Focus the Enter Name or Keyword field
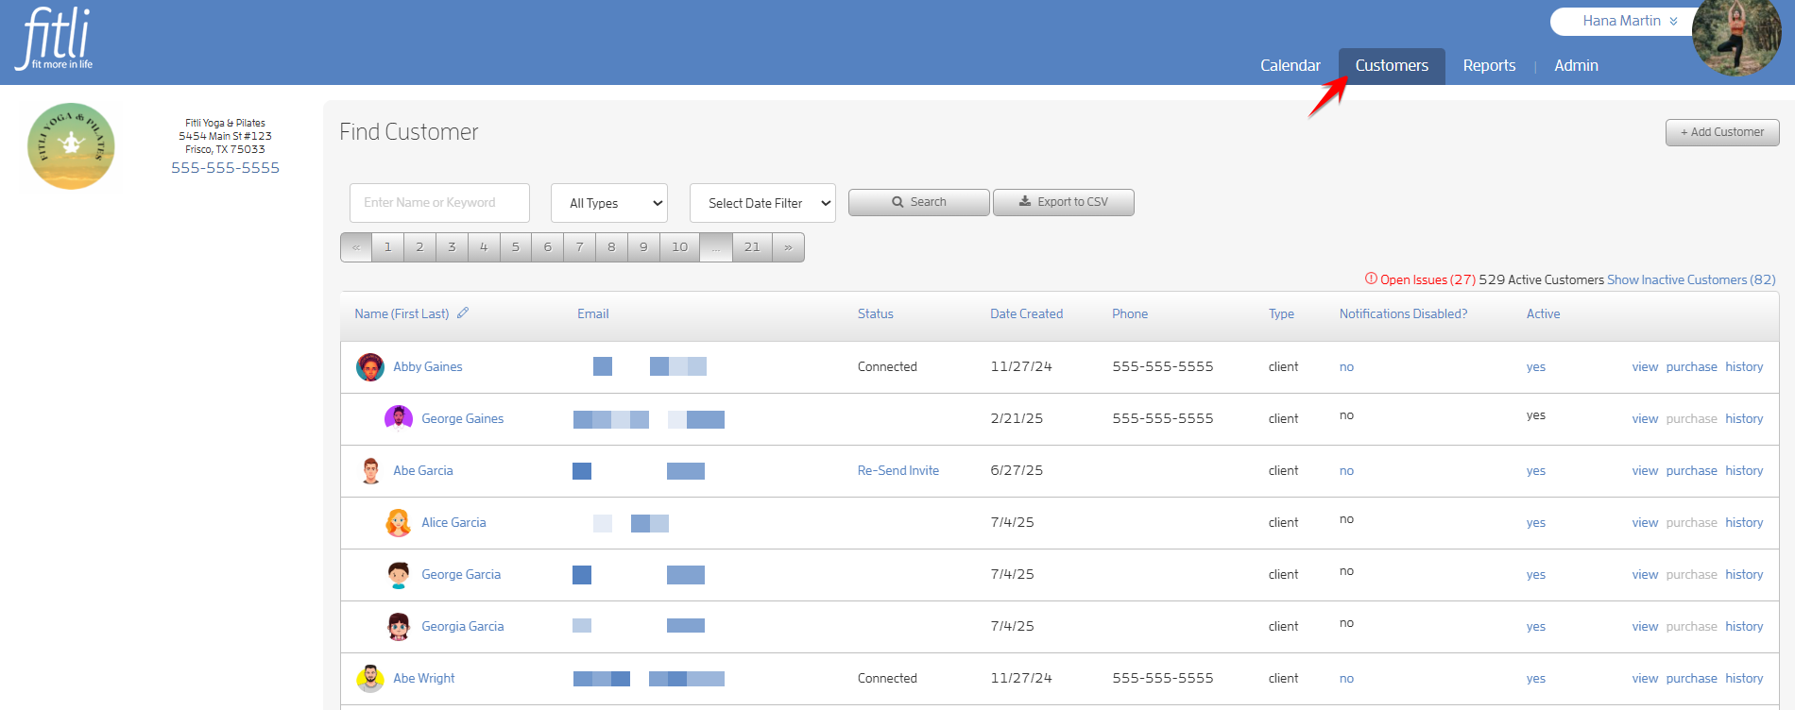Image resolution: width=1795 pixels, height=710 pixels. coord(439,203)
